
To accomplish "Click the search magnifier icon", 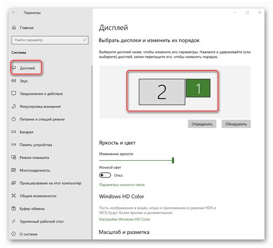I will (x=85, y=40).
